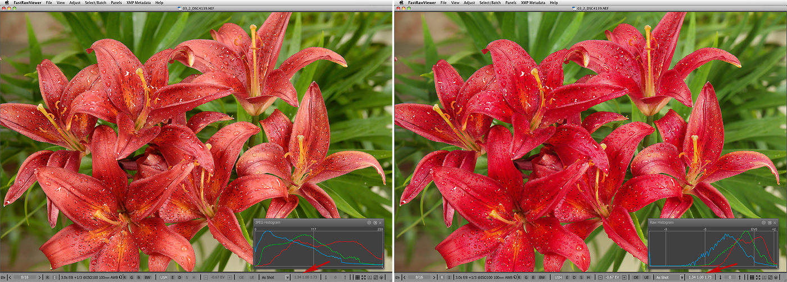Toggle BW channel view in right window
787x282 pixels.
coord(541,278)
